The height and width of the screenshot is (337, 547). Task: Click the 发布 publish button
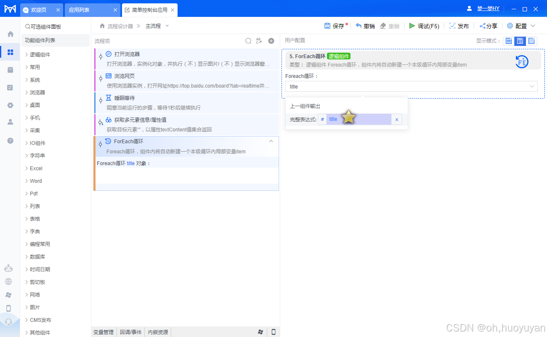point(459,26)
